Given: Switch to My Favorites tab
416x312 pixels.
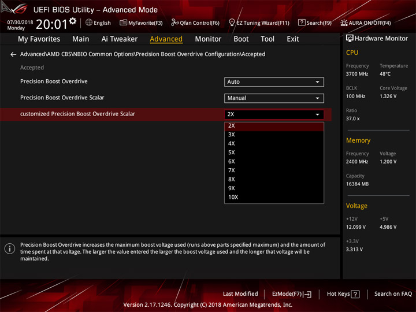Looking at the screenshot, I should tap(39, 39).
